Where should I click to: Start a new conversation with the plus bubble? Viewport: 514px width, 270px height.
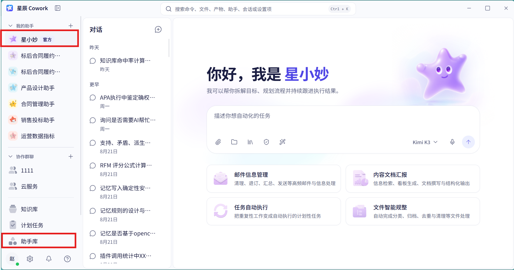coord(158,29)
